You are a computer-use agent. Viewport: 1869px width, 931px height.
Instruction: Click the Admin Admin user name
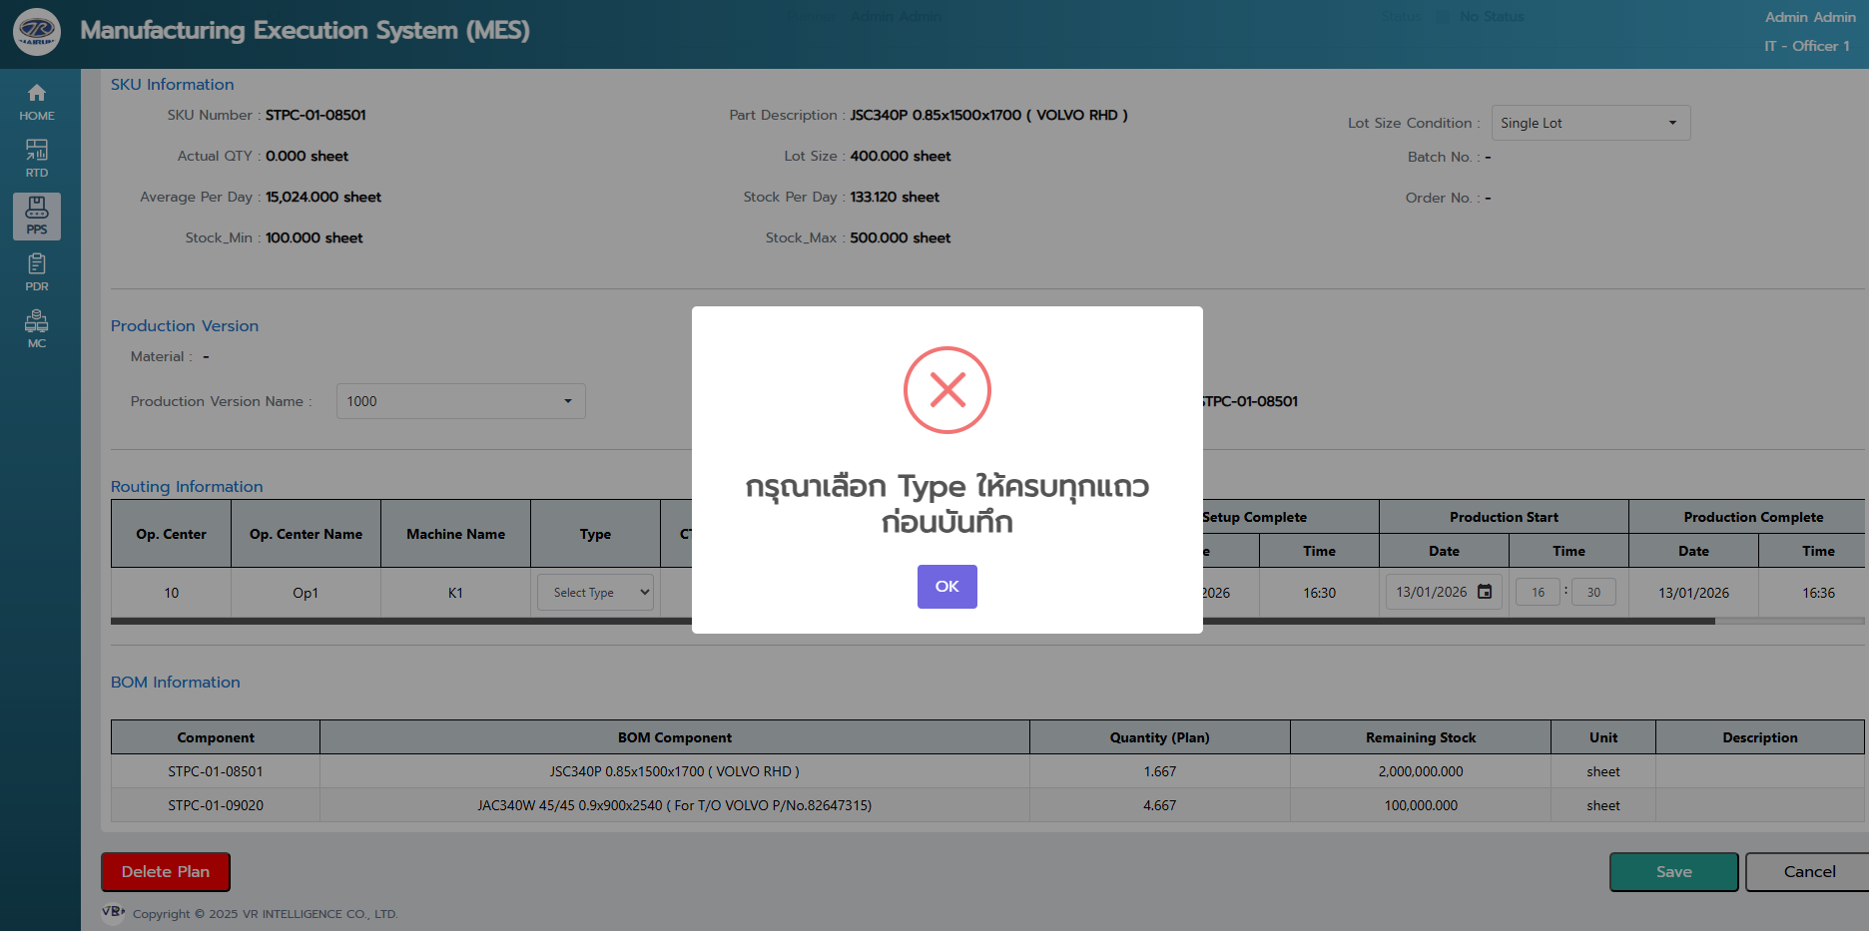pyautogui.click(x=1809, y=17)
